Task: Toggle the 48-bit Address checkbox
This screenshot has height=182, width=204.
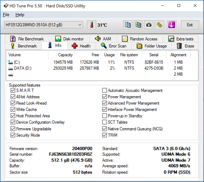Action: tap(13, 97)
